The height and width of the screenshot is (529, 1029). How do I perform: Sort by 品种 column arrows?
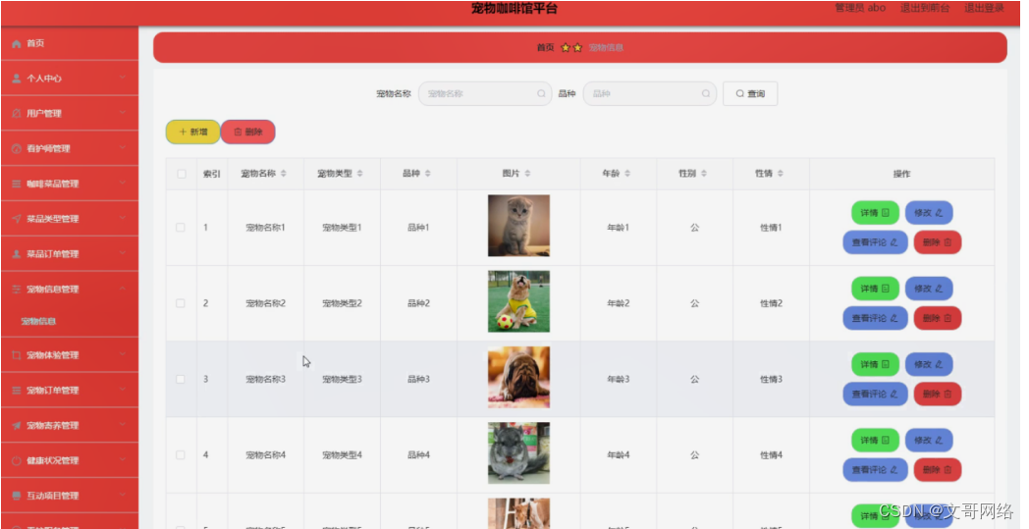coord(428,174)
